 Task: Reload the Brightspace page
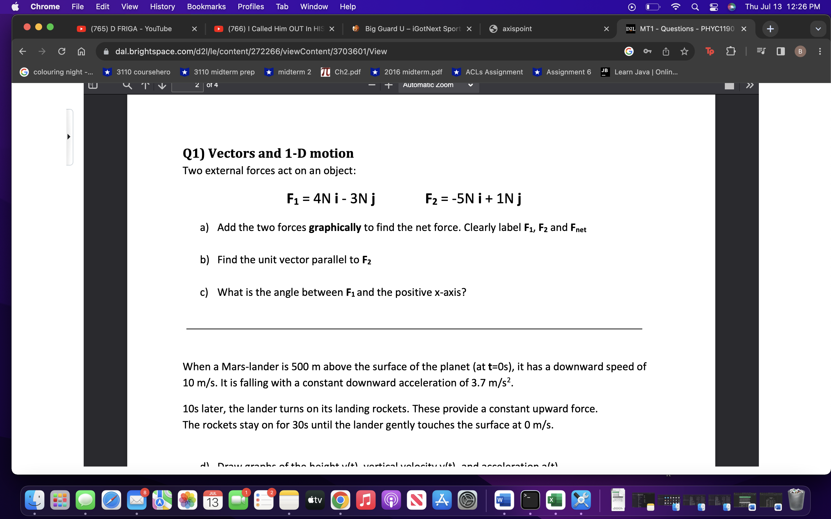pyautogui.click(x=62, y=51)
